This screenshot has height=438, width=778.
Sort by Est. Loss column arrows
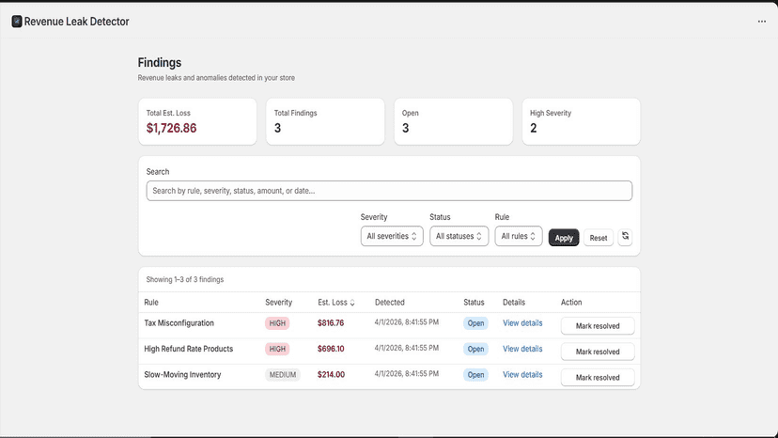tap(352, 303)
